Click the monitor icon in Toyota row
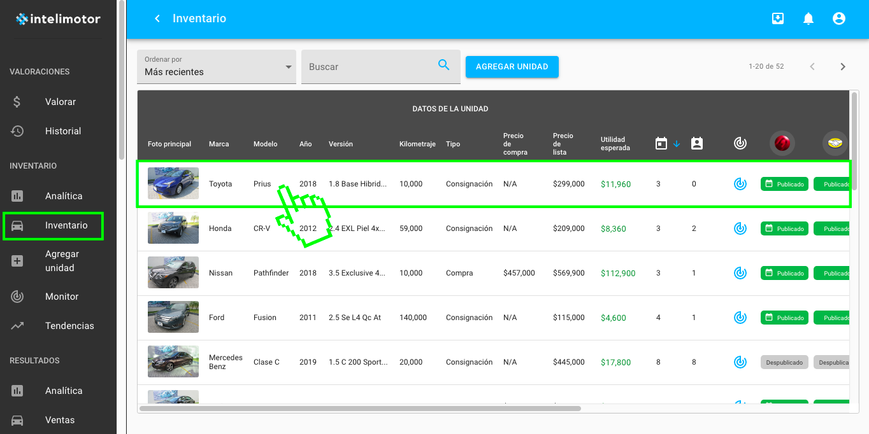Screen dimensions: 869x434 (740, 184)
